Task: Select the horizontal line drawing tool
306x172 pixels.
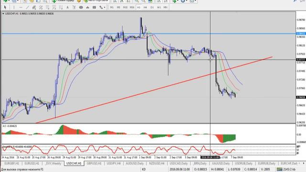Action: [21, 8]
